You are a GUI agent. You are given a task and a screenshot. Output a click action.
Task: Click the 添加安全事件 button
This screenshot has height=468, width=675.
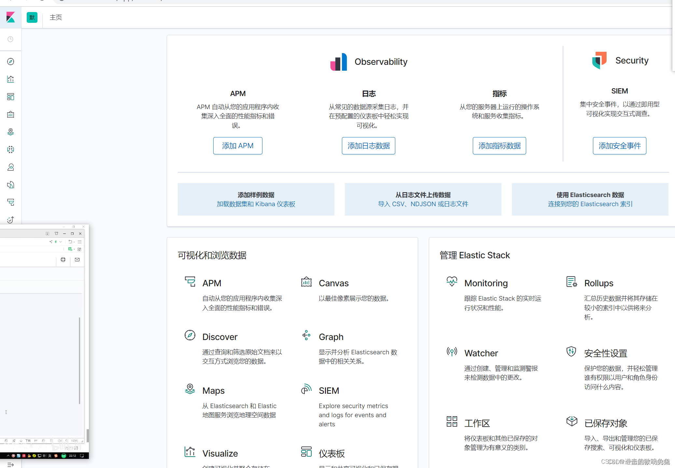[620, 146]
